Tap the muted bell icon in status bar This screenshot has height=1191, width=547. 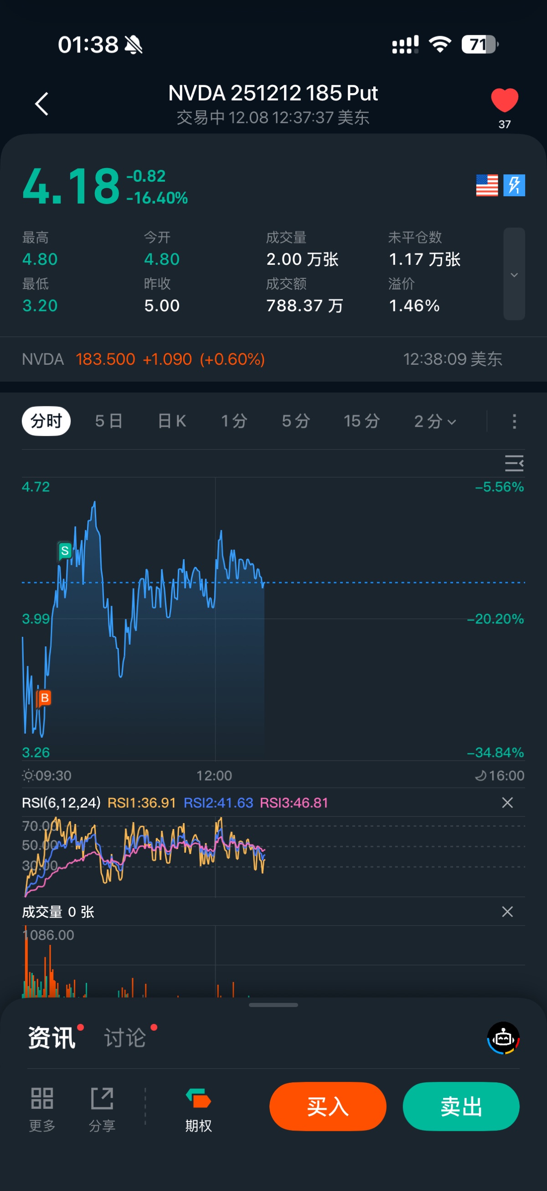(x=134, y=45)
